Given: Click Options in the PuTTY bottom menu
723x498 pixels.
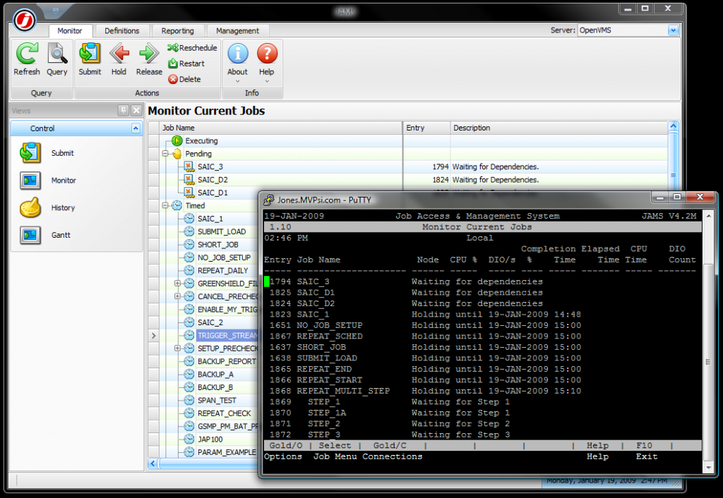Looking at the screenshot, I should coord(283,456).
